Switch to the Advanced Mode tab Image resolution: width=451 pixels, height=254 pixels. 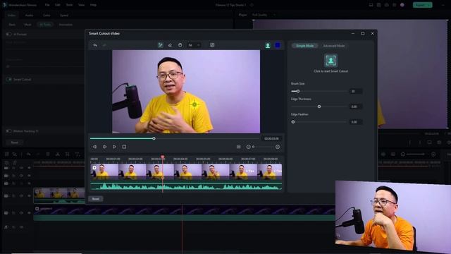click(333, 46)
